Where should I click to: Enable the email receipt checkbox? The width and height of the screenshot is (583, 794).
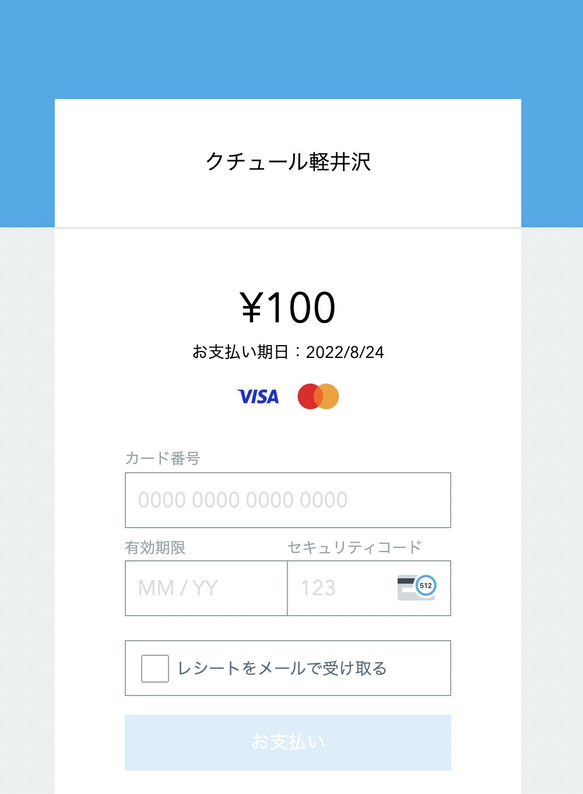point(155,669)
